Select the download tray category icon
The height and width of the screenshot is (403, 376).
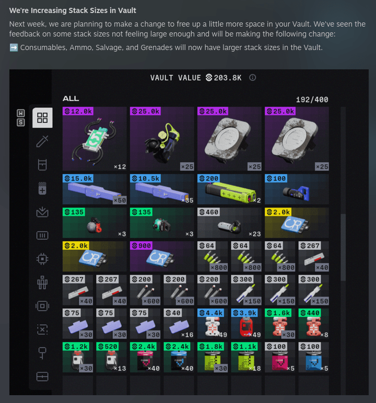point(42,212)
